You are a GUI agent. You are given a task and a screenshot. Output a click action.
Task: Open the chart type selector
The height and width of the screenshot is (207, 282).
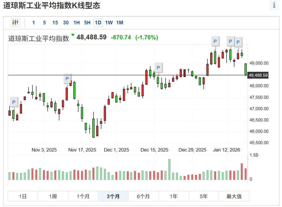(16, 23)
